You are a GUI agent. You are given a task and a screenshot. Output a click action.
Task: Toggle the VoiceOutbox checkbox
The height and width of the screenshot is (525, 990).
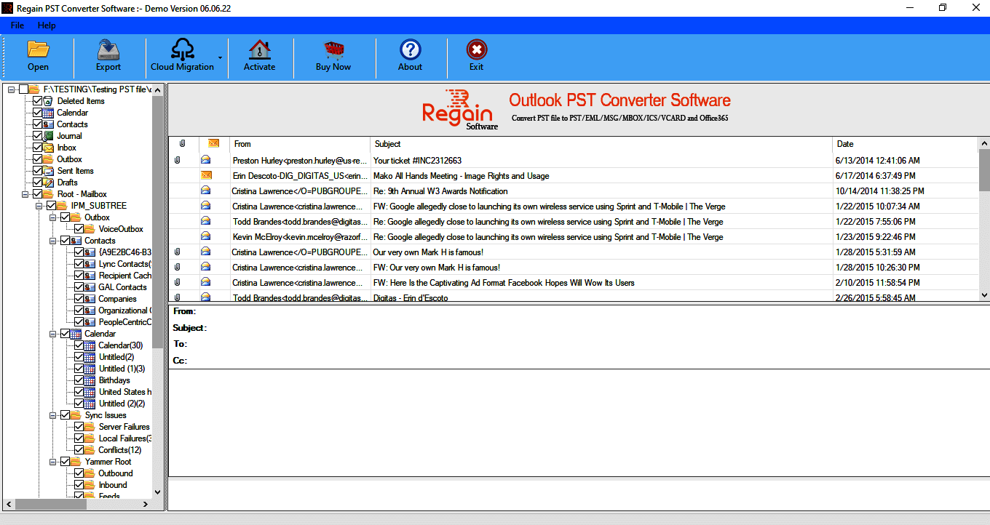(79, 229)
